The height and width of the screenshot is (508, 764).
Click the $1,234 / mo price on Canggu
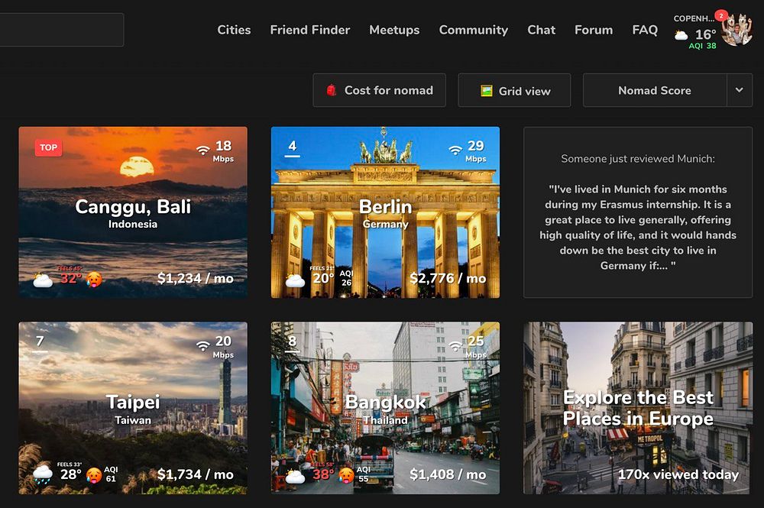196,279
